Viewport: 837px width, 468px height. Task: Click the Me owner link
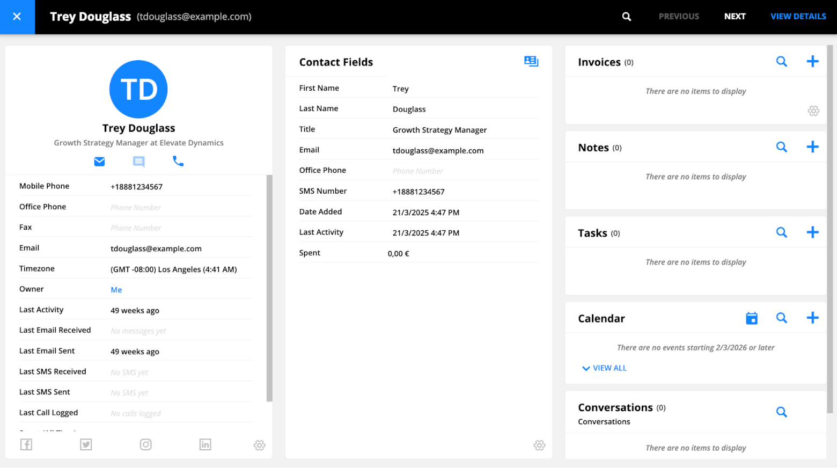116,289
